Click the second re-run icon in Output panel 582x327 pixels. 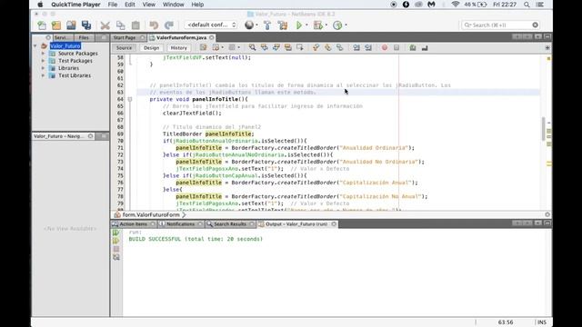tap(116, 241)
